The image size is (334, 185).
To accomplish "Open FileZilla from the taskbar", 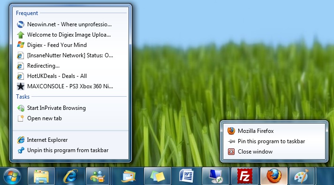I will [x=245, y=176].
